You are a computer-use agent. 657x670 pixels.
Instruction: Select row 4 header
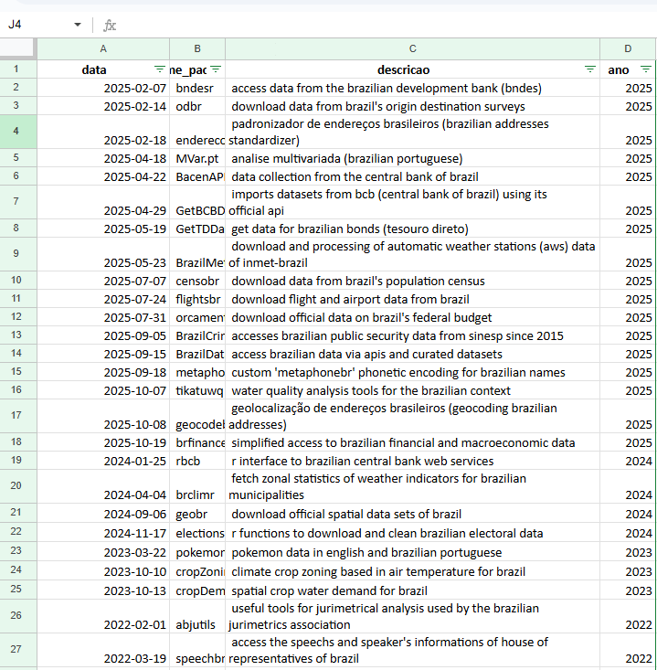click(16, 132)
